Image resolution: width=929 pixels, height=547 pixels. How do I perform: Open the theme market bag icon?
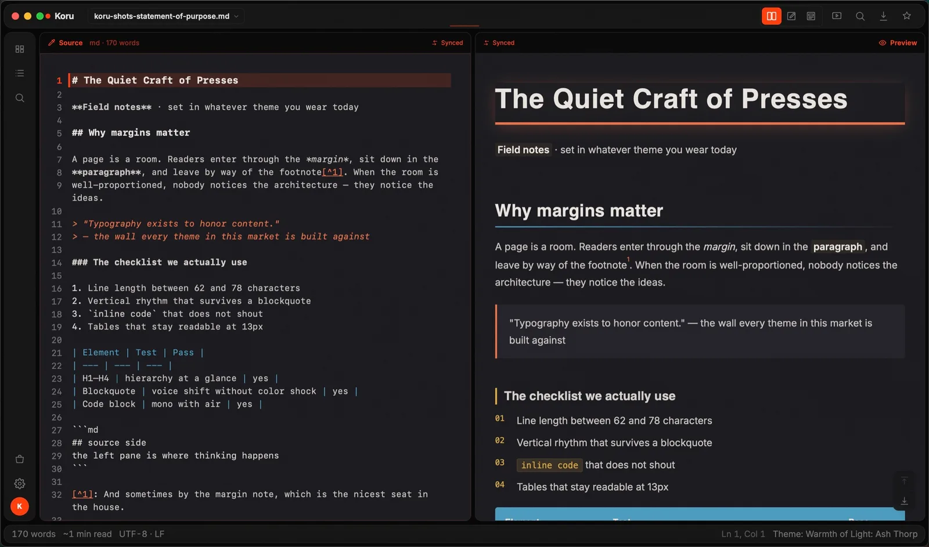pos(20,459)
